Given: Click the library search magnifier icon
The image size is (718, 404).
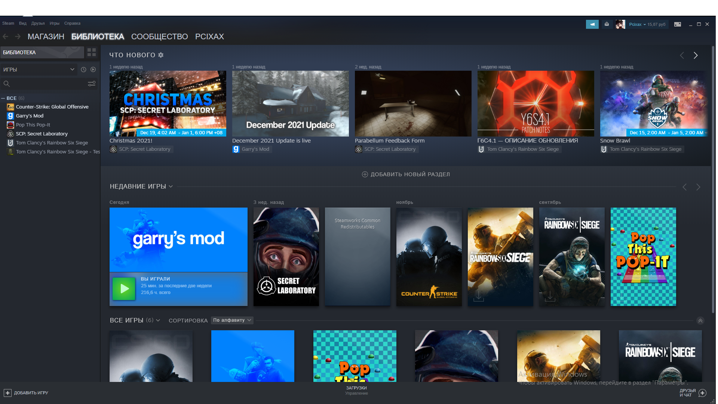Looking at the screenshot, I should [x=7, y=84].
